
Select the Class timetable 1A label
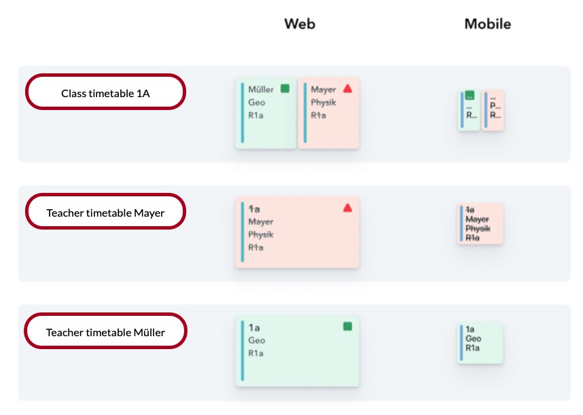tap(105, 92)
